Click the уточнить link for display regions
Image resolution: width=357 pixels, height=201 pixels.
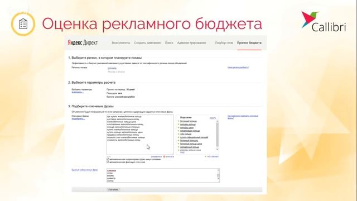pyautogui.click(x=112, y=68)
